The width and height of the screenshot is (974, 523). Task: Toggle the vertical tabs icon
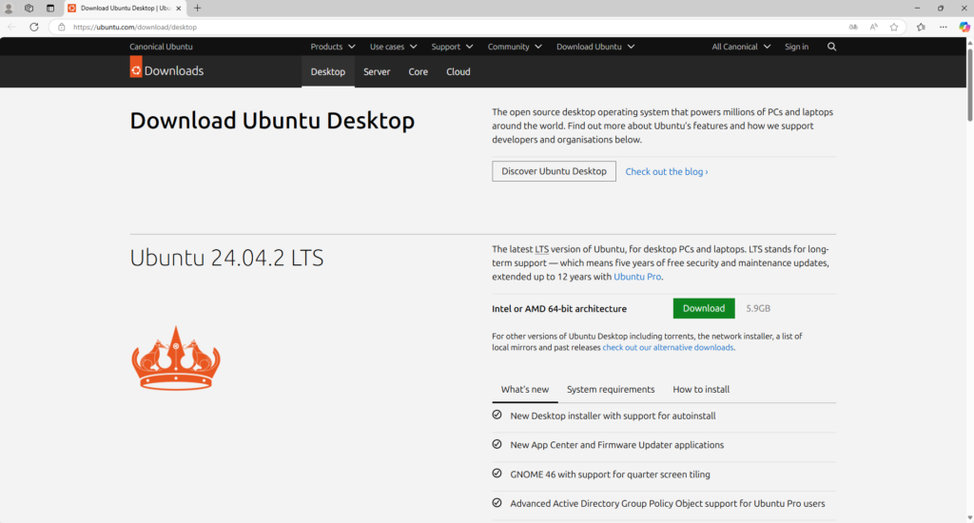click(50, 8)
